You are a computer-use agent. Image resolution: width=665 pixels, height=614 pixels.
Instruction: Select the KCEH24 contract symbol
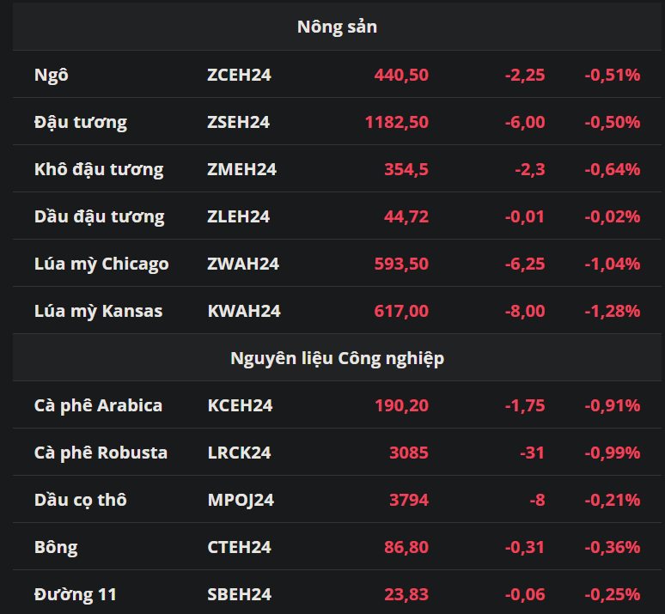pyautogui.click(x=240, y=405)
